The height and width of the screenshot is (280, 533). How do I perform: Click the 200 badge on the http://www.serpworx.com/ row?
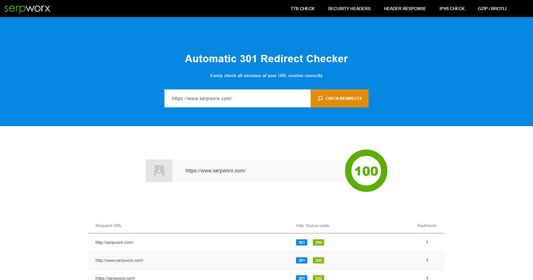pos(318,260)
